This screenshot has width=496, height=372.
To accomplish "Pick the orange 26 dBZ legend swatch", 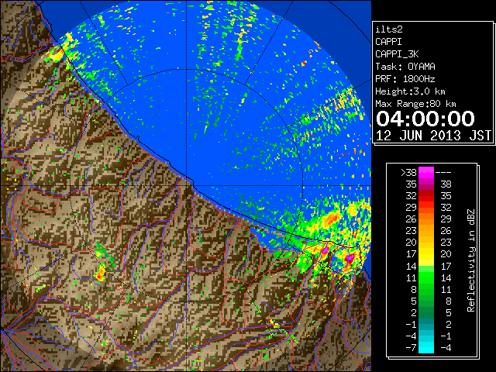I will click(426, 219).
